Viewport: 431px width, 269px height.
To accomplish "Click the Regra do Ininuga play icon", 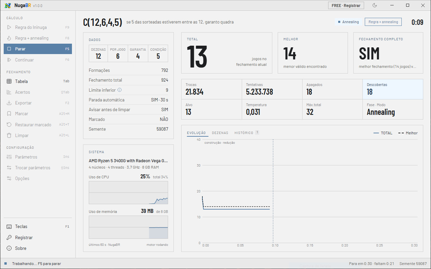I will point(9,27).
